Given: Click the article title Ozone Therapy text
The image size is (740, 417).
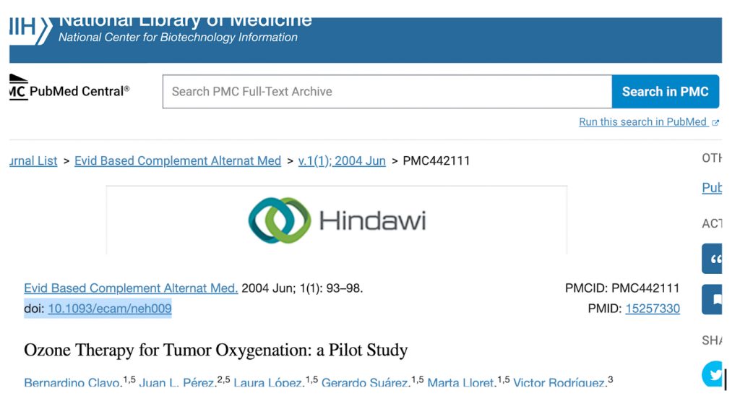Looking at the screenshot, I should 215,350.
